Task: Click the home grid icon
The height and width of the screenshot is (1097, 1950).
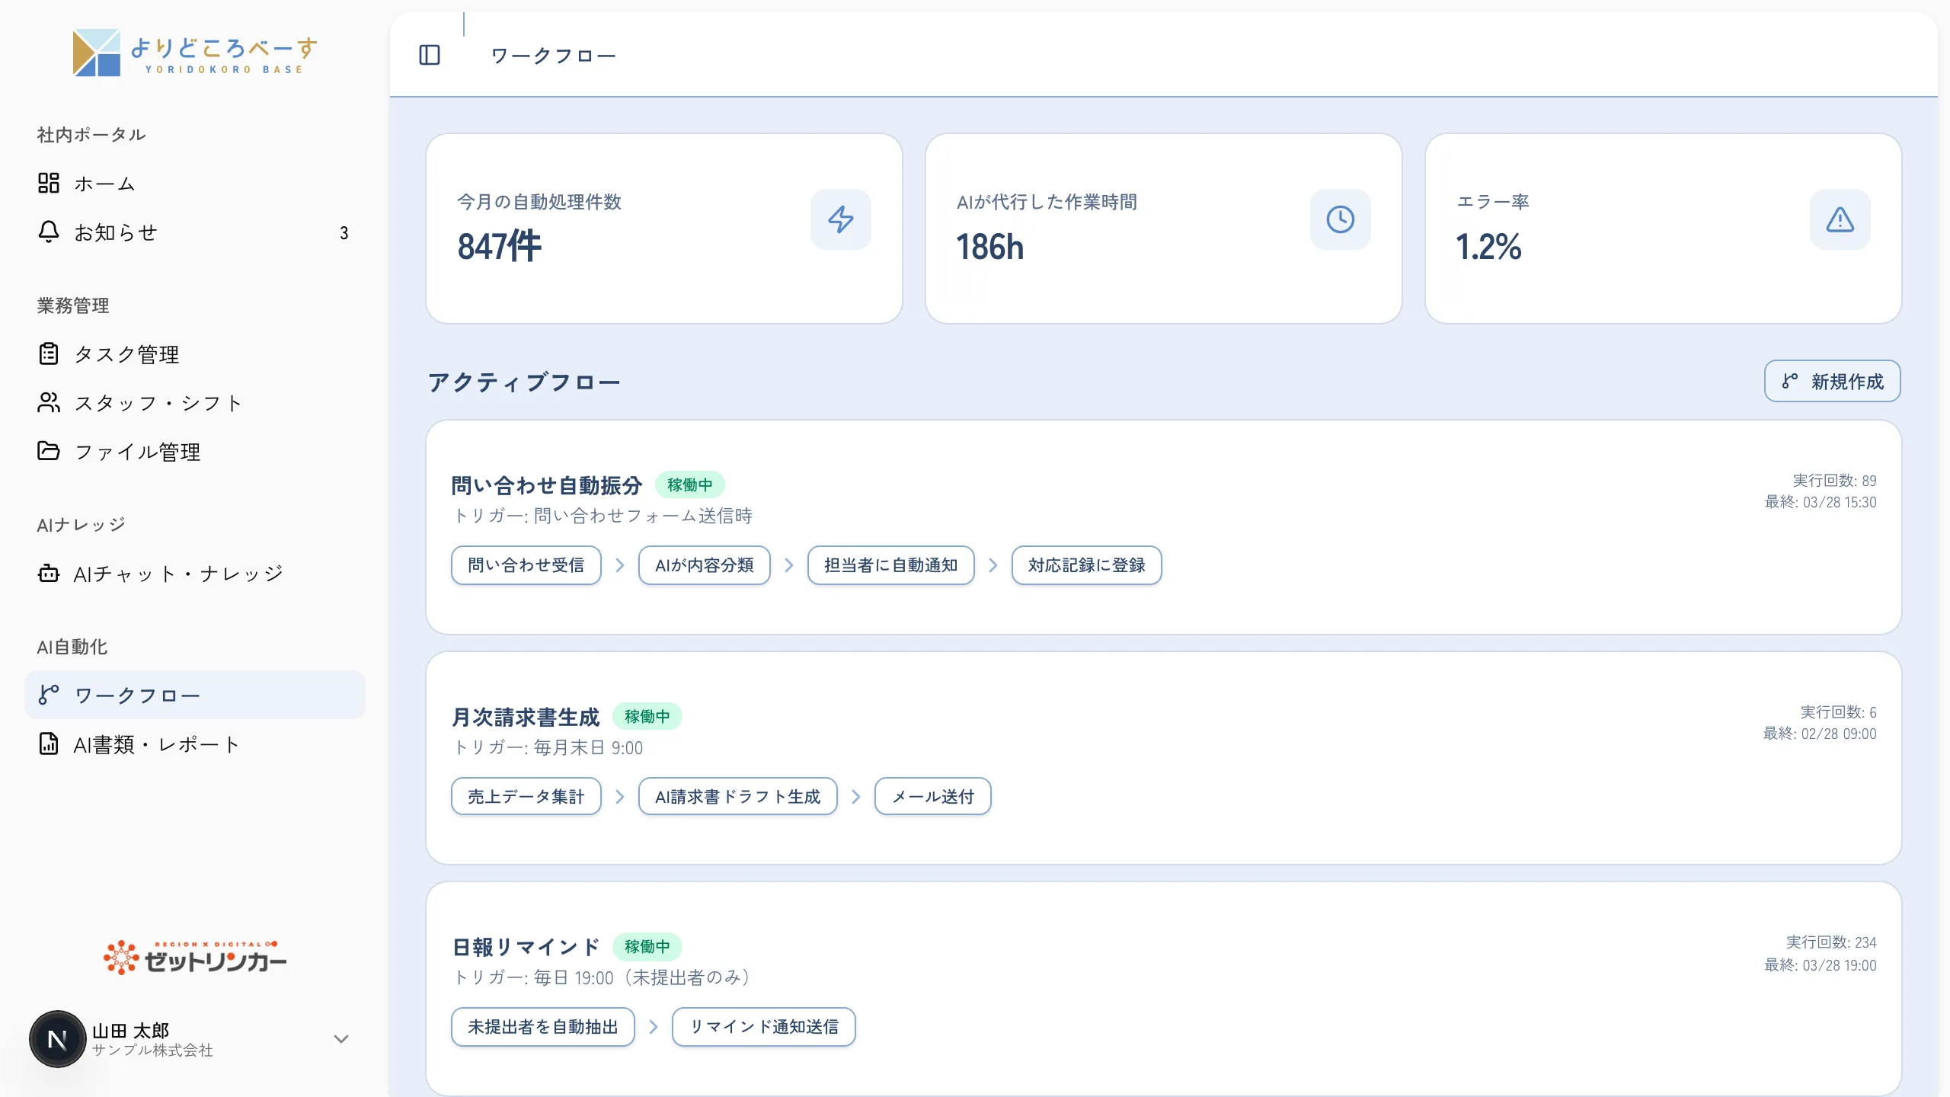Action: click(x=49, y=183)
